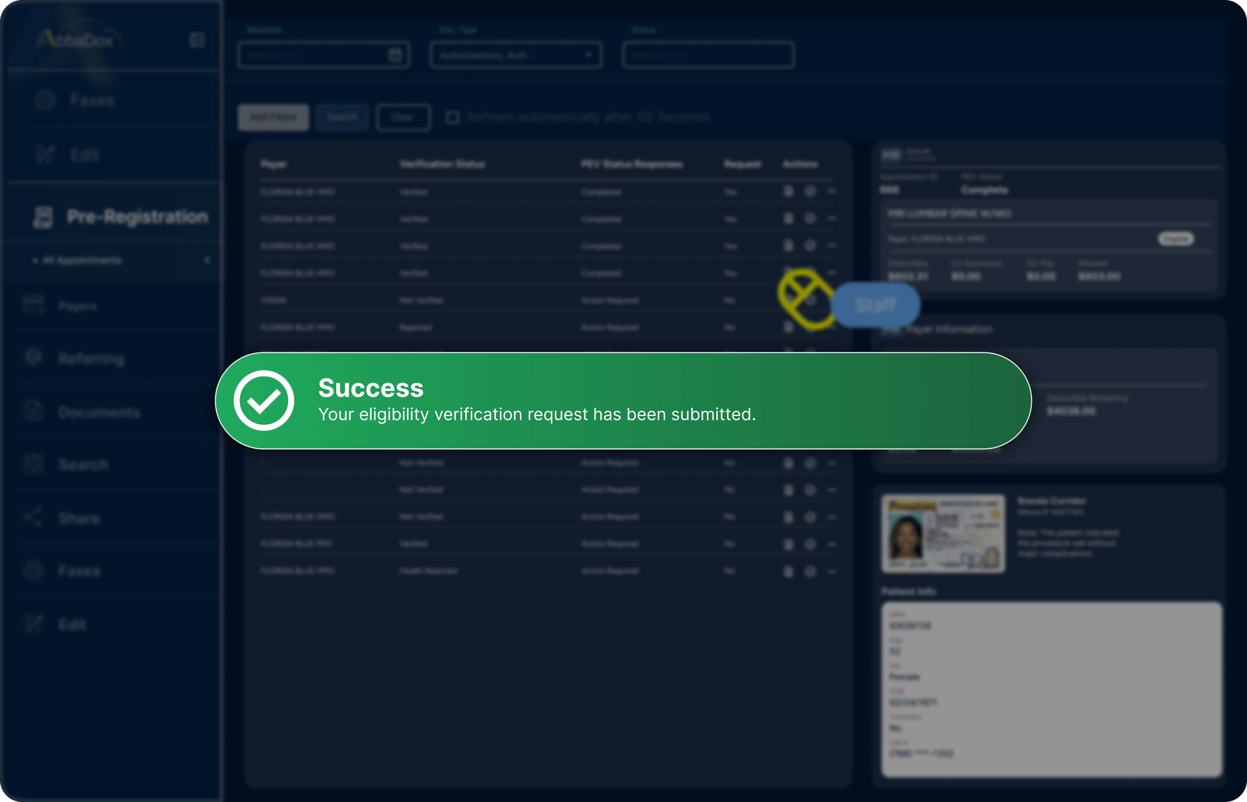This screenshot has width=1247, height=802.
Task: Switch to the All Appointments view
Action: 81,260
